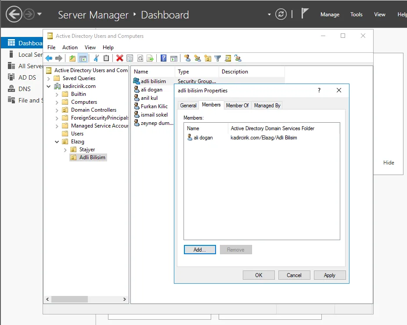Toggle Show/Hide Console Tree icon
The image size is (407, 325).
pyautogui.click(x=83, y=58)
